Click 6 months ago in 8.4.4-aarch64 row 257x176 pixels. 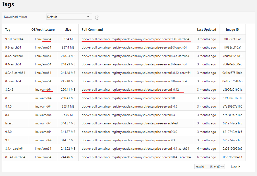[x=206, y=149]
